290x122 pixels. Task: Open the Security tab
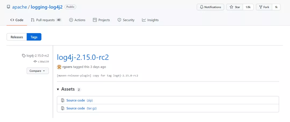tap(126, 20)
